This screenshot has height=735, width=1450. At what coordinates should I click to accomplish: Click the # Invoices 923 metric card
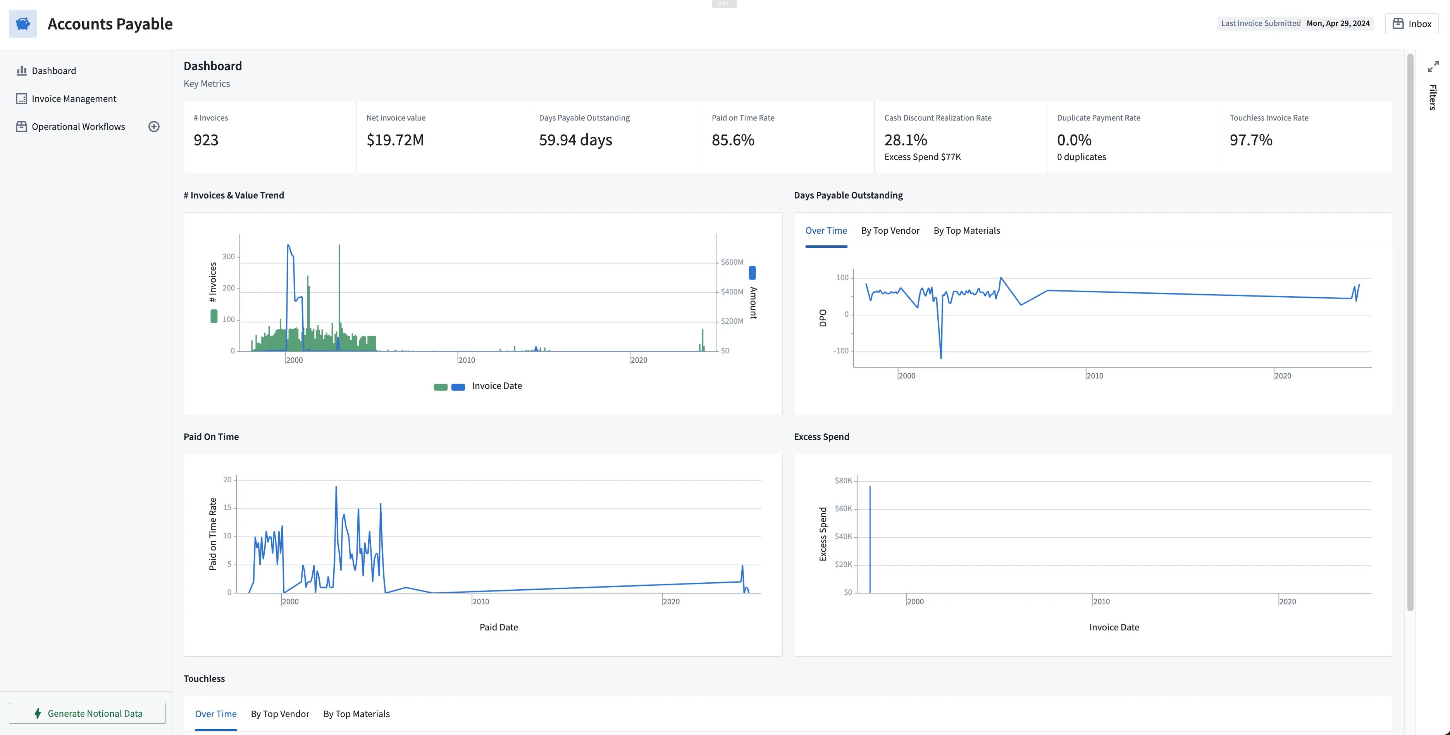(270, 137)
